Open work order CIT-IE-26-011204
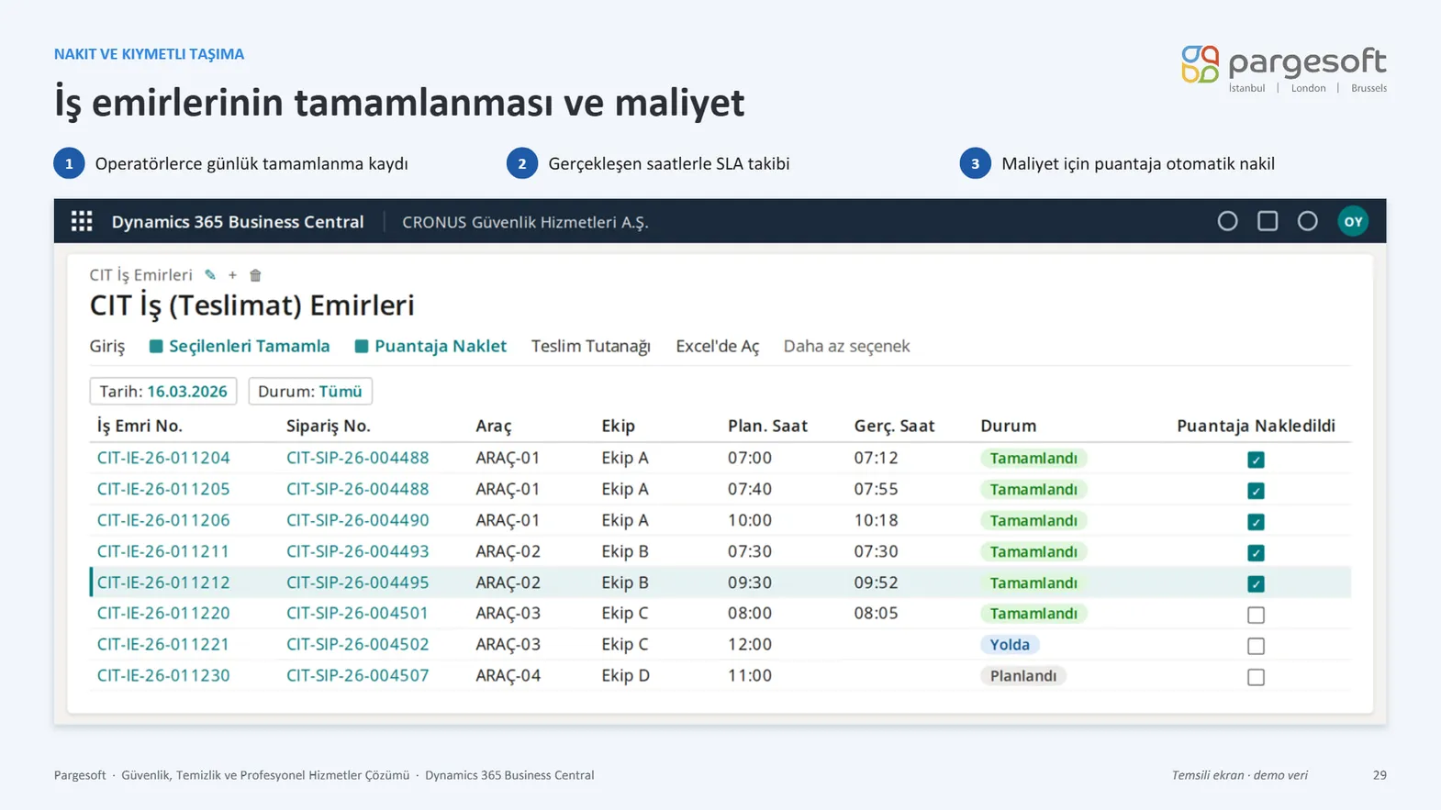The image size is (1441, 810). coord(163,458)
